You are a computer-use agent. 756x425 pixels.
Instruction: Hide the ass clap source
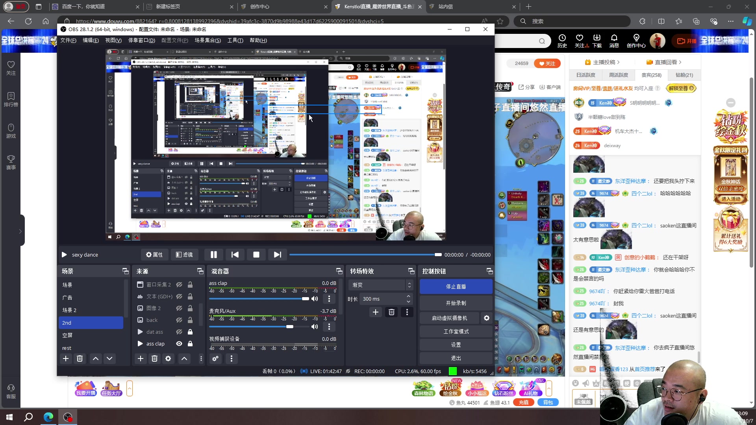pyautogui.click(x=179, y=344)
